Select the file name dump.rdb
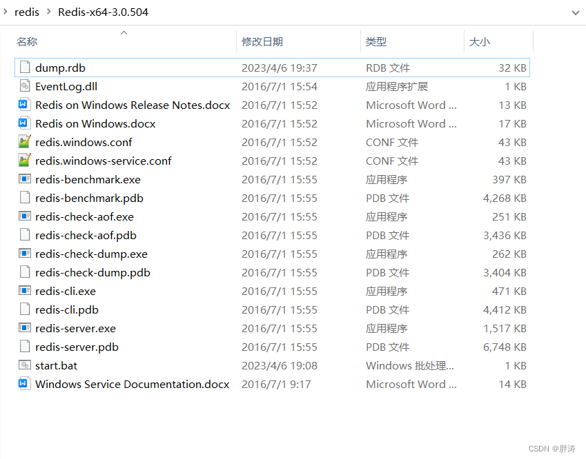Viewport: 586px width, 459px height. [x=60, y=68]
